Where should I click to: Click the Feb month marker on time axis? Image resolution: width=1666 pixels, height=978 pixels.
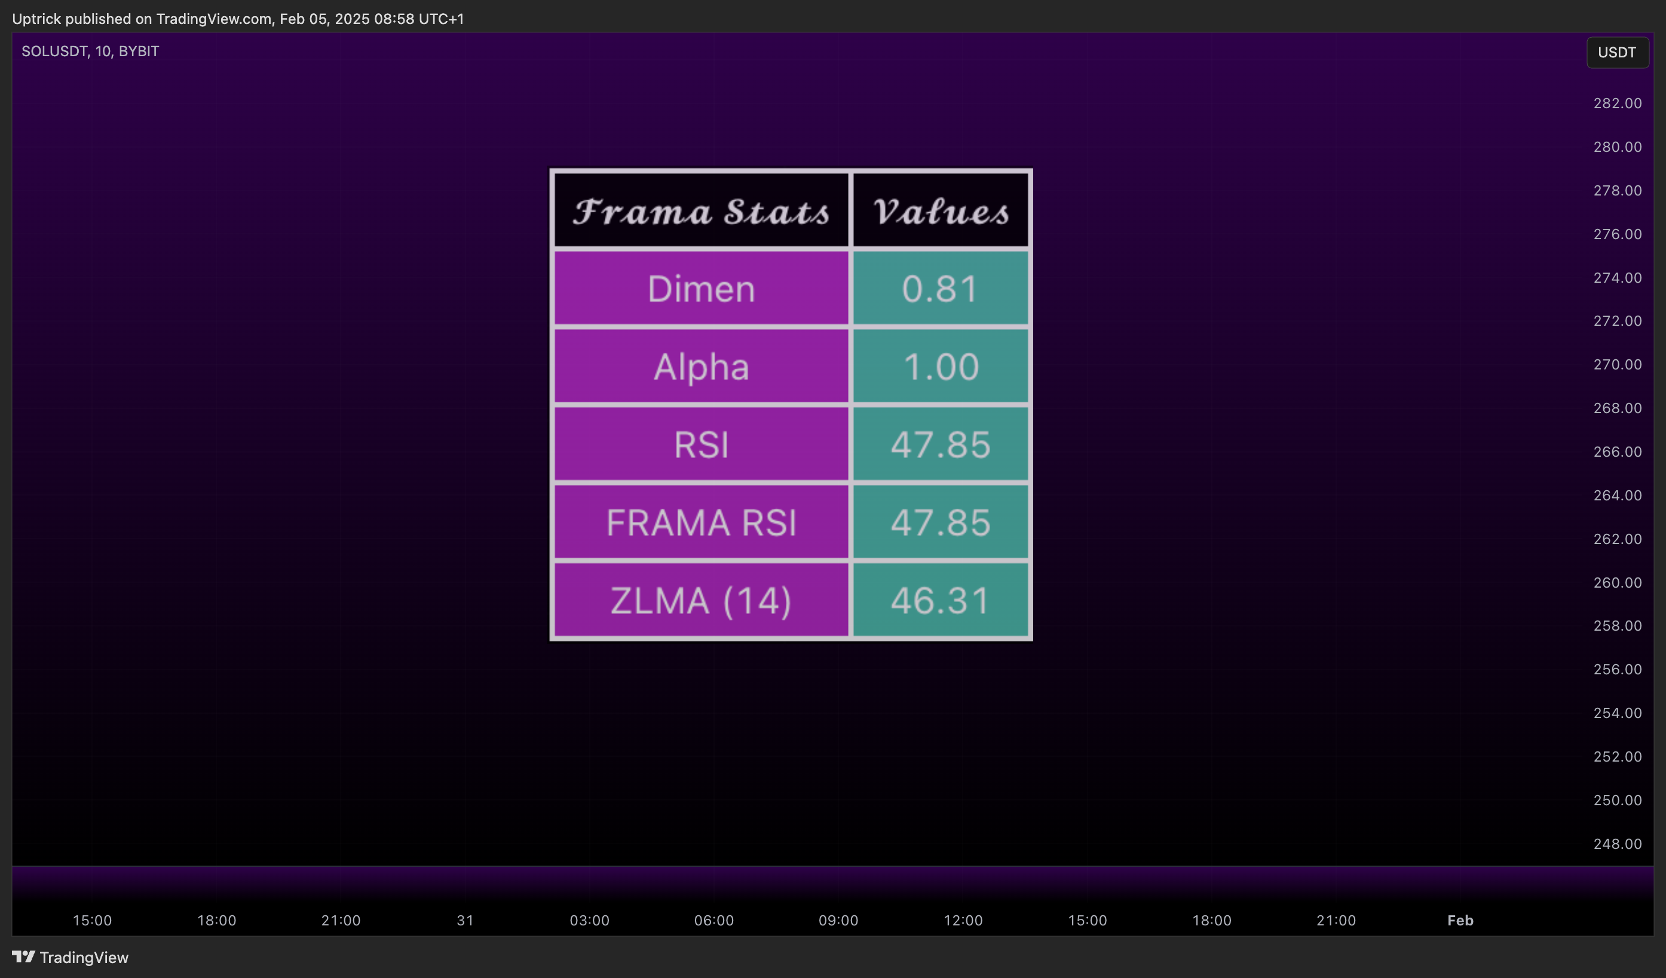point(1460,921)
